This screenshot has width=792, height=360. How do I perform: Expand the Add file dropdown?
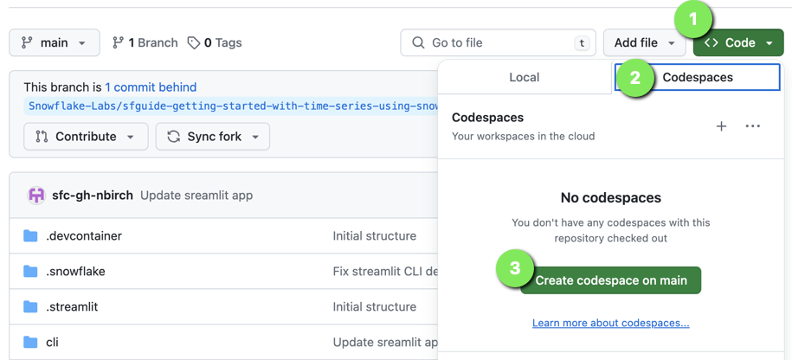pyautogui.click(x=645, y=43)
